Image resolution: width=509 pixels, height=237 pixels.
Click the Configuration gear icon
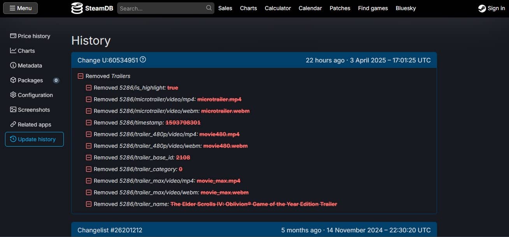click(13, 95)
